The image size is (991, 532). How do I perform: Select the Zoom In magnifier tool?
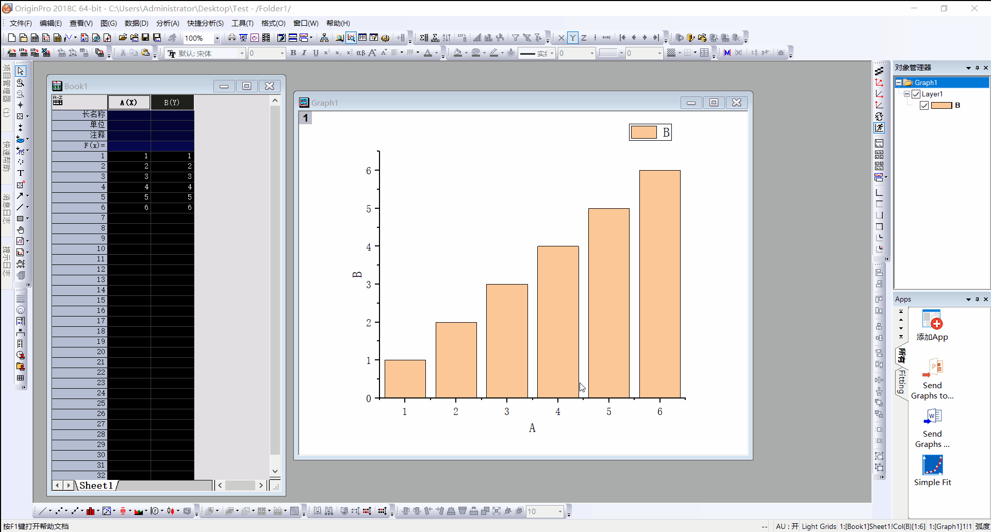[x=21, y=82]
